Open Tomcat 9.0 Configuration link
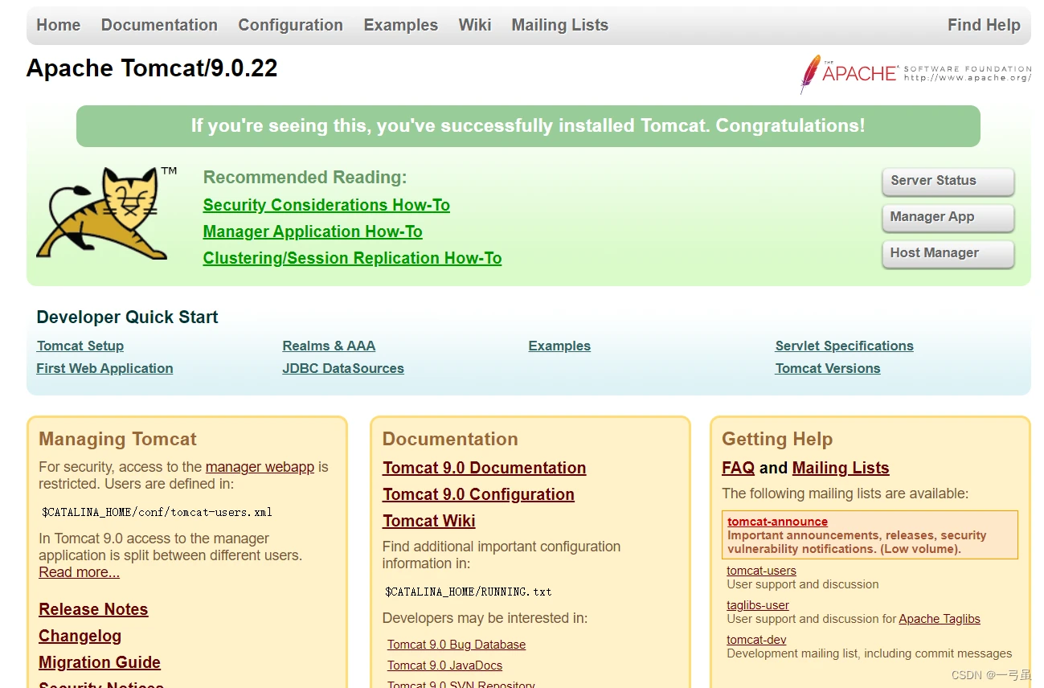1044x688 pixels. click(x=478, y=494)
